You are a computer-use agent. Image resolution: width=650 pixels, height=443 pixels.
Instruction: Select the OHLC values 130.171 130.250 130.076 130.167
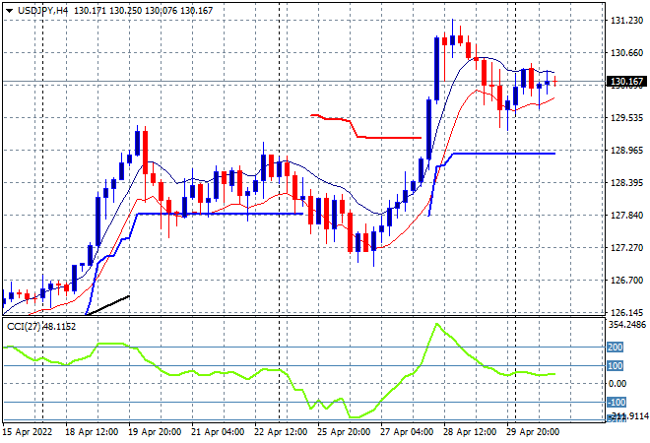click(x=144, y=11)
